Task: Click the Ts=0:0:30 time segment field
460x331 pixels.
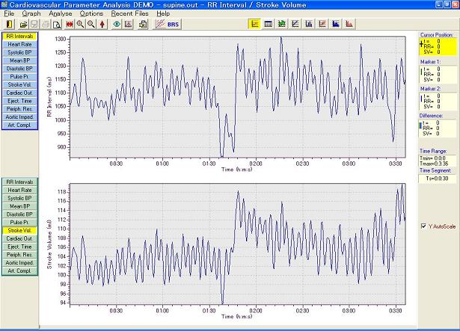Action: 438,179
